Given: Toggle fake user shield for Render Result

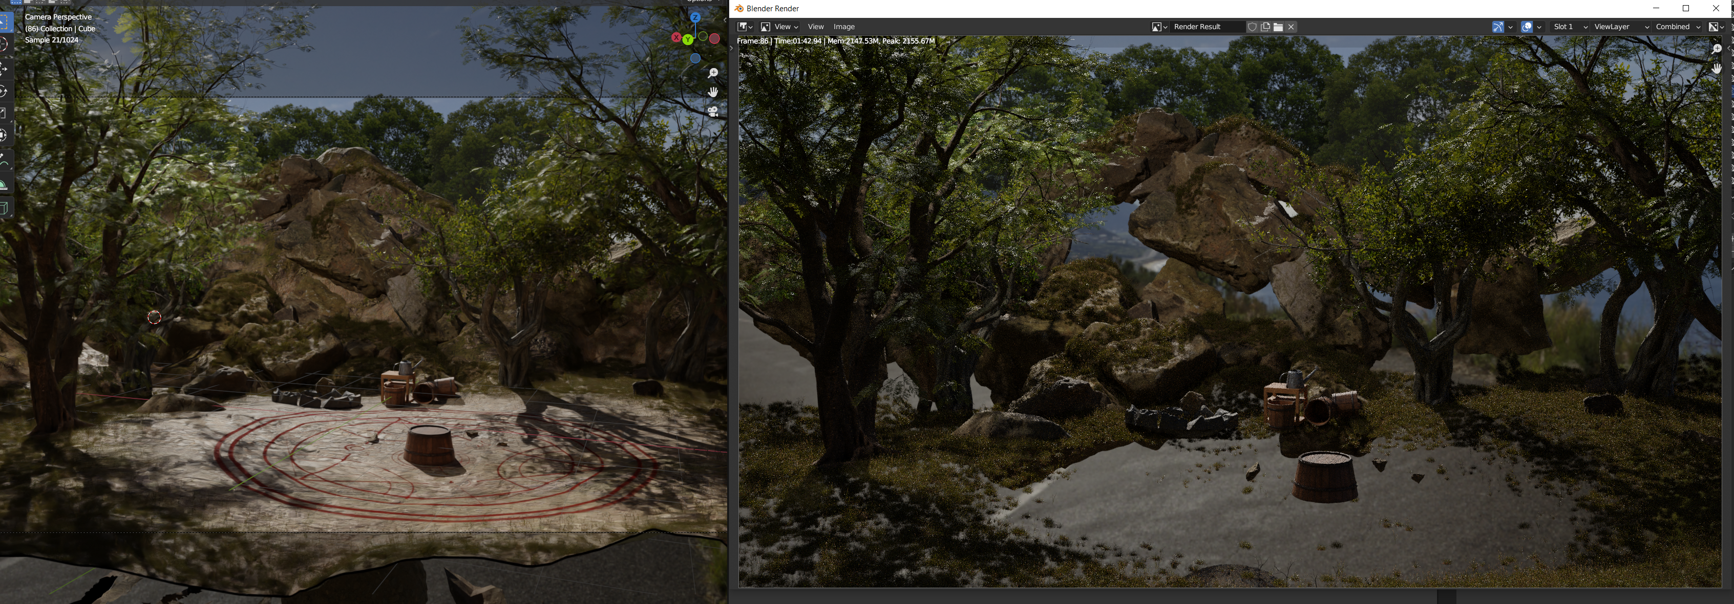Looking at the screenshot, I should [1252, 27].
